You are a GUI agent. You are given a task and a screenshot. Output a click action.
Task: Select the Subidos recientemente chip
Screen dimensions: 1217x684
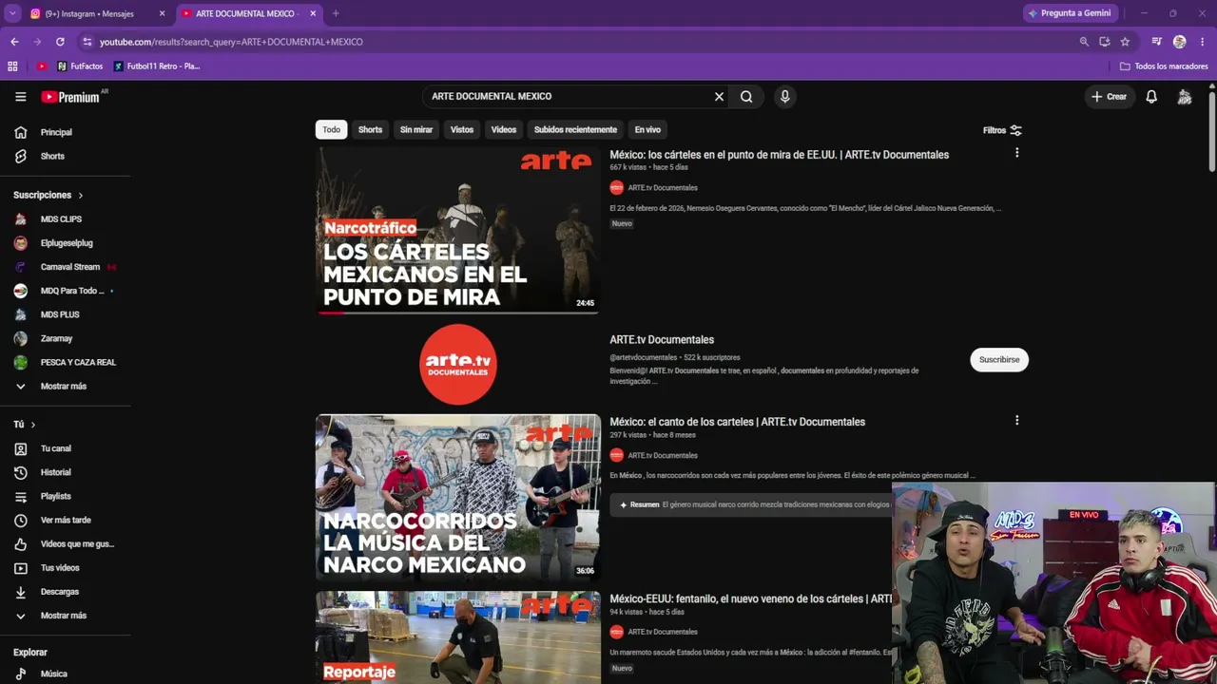click(575, 129)
